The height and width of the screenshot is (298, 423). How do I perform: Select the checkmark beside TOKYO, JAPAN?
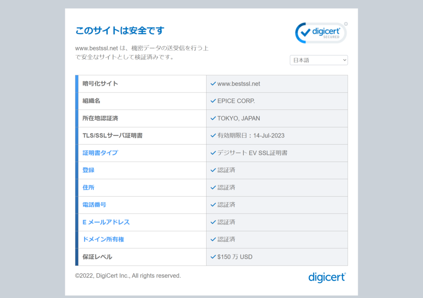coord(212,118)
